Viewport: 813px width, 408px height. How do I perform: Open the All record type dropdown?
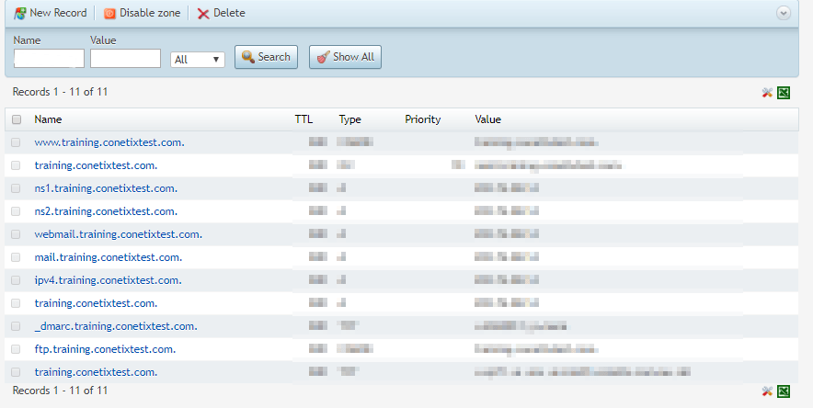click(198, 60)
